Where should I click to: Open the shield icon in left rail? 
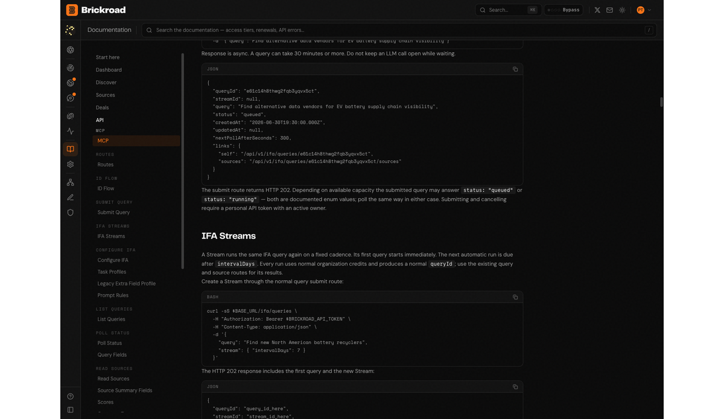71,213
